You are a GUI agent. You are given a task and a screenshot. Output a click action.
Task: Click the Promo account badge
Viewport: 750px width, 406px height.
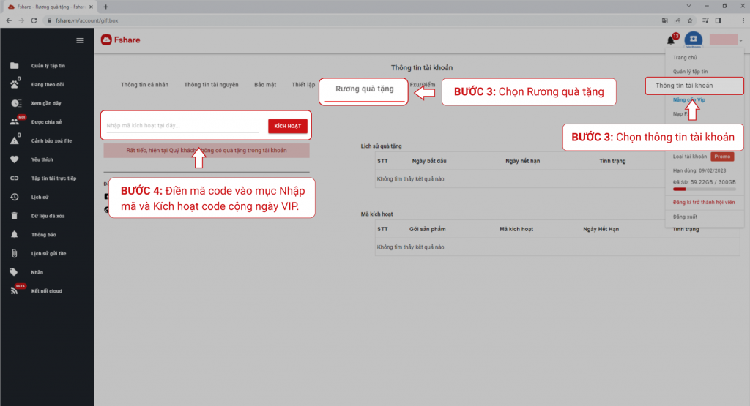click(x=722, y=157)
